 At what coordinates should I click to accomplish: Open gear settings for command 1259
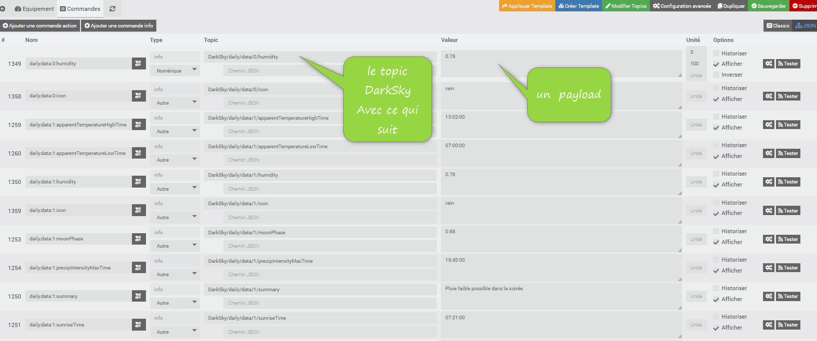pyautogui.click(x=769, y=125)
